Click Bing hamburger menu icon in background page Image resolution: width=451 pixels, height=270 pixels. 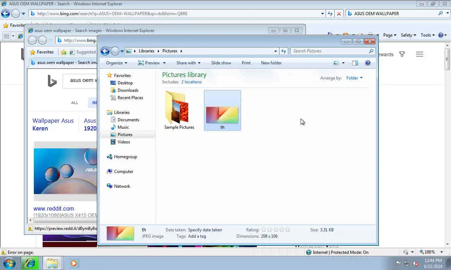pyautogui.click(x=419, y=54)
